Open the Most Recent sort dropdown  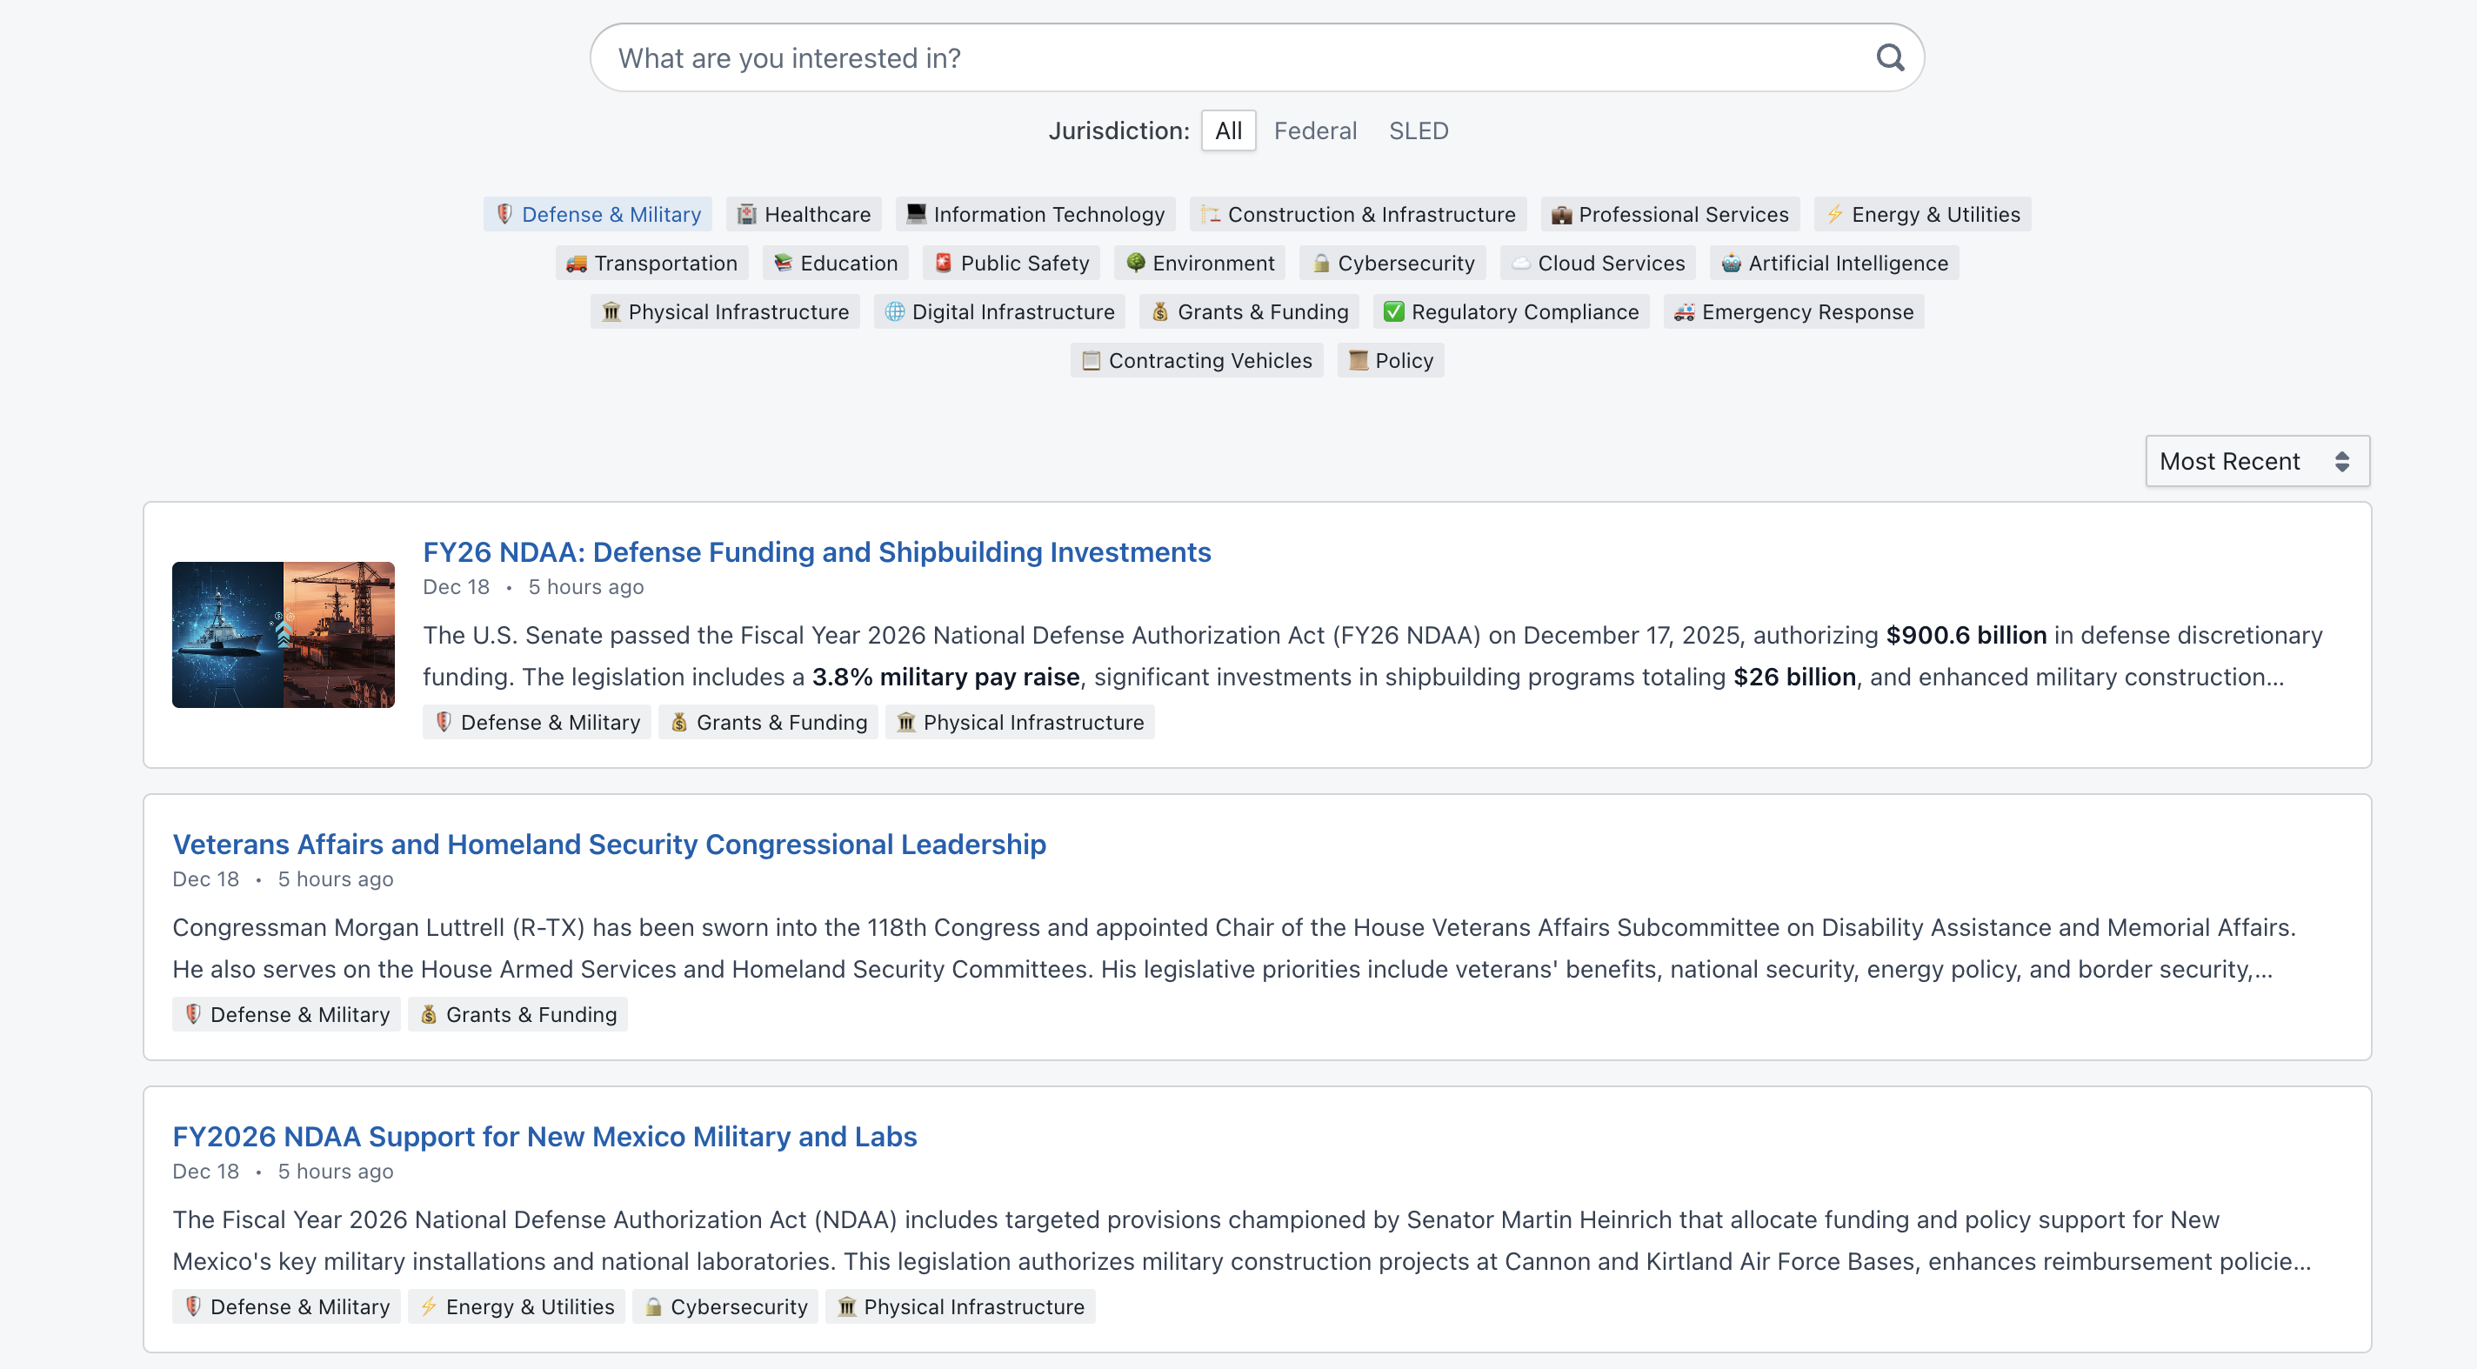[x=2256, y=462]
